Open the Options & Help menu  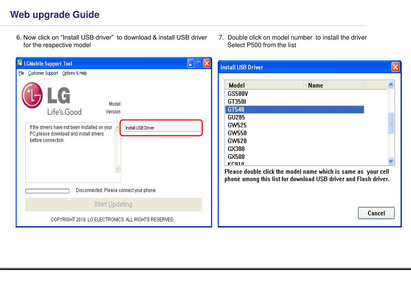tap(74, 73)
